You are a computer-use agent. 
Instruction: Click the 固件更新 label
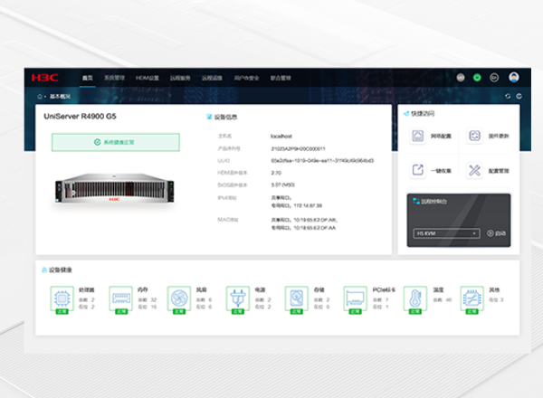point(499,136)
